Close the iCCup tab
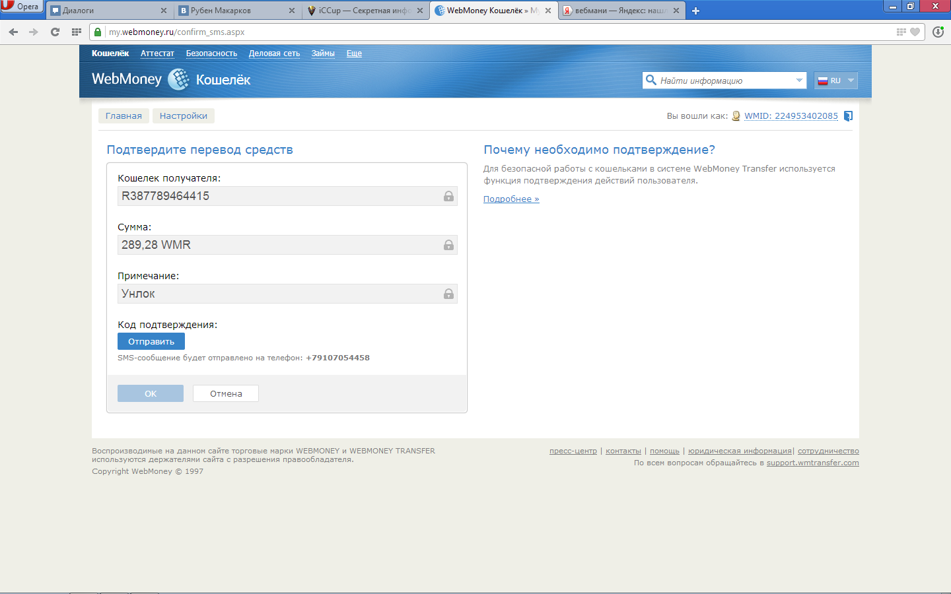 pos(420,11)
